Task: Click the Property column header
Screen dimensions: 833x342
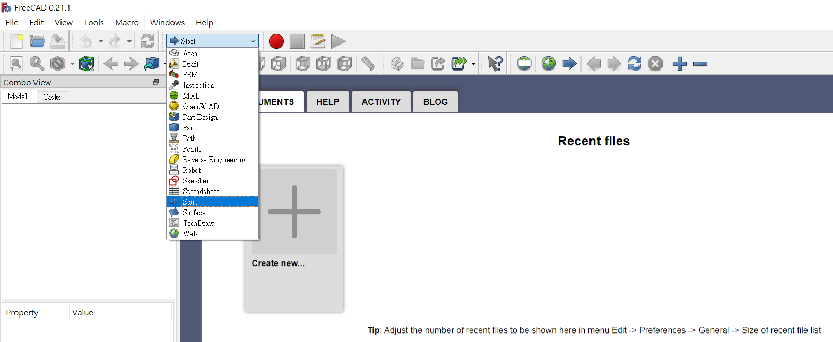Action: [x=36, y=313]
